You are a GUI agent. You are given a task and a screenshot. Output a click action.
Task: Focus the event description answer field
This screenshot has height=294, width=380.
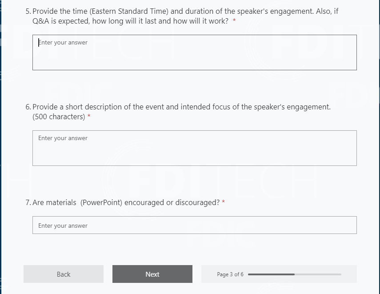coord(194,148)
